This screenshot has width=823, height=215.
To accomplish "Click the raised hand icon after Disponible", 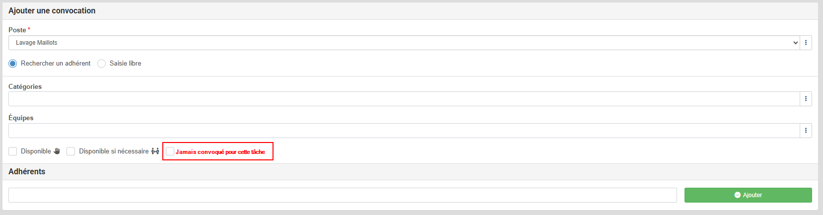I will [57, 151].
